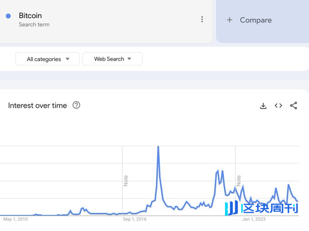Click the May 1, 2010 axis label
Image resolution: width=309 pixels, height=231 pixels.
(15, 219)
